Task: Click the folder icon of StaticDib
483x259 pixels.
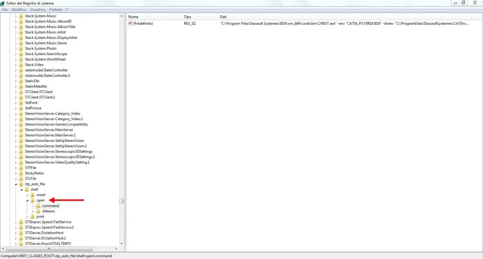Action: 21,81
